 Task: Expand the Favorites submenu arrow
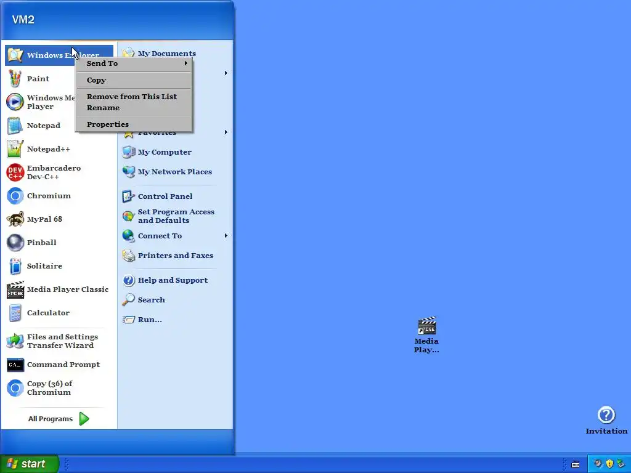pos(226,132)
